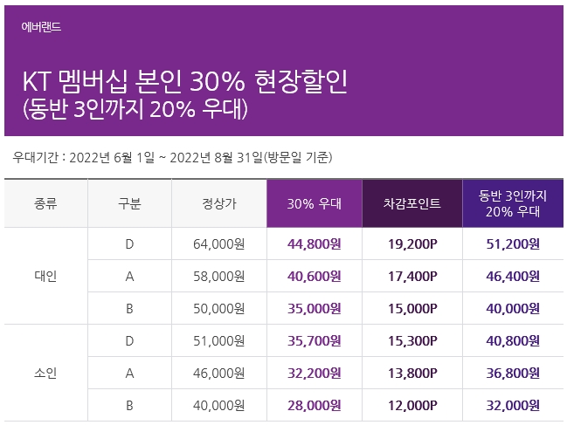Click the 차감포인트 column header

(x=412, y=203)
